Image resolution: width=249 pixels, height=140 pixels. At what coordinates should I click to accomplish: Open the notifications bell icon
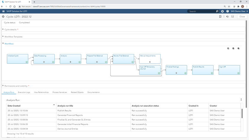tap(222, 11)
